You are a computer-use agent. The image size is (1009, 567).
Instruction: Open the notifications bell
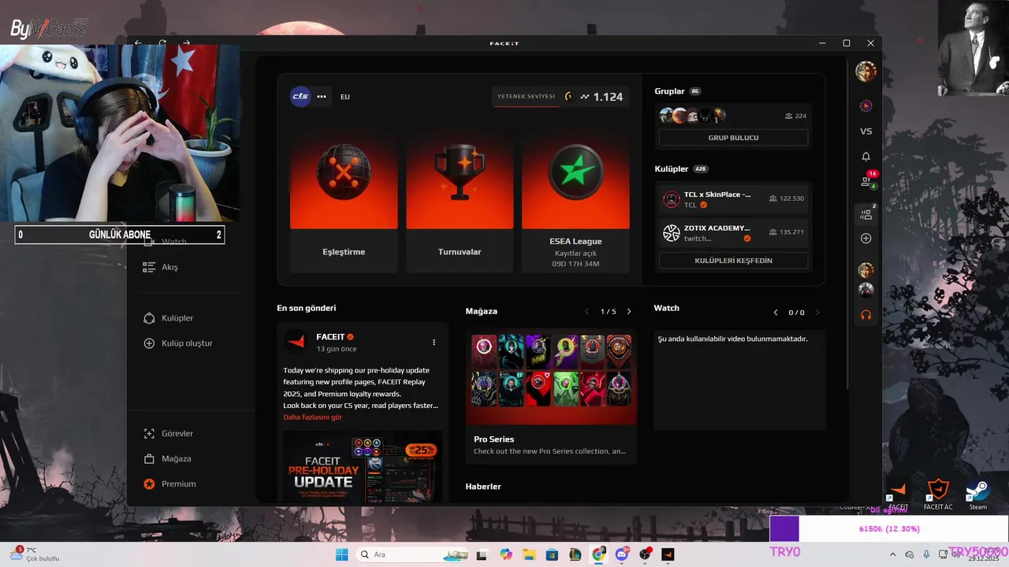[x=866, y=157]
